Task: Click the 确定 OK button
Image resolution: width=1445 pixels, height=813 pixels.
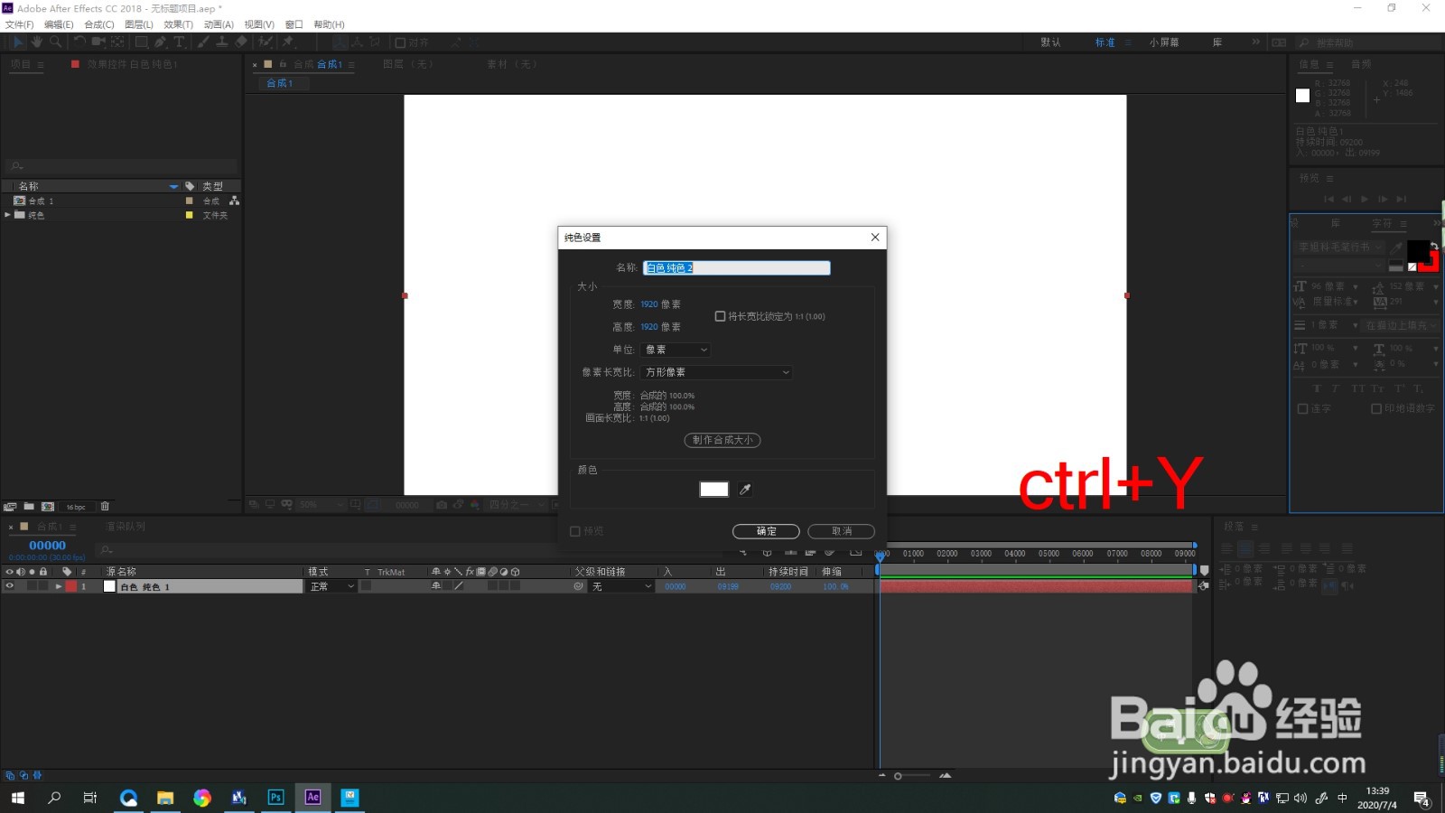Action: pyautogui.click(x=766, y=531)
